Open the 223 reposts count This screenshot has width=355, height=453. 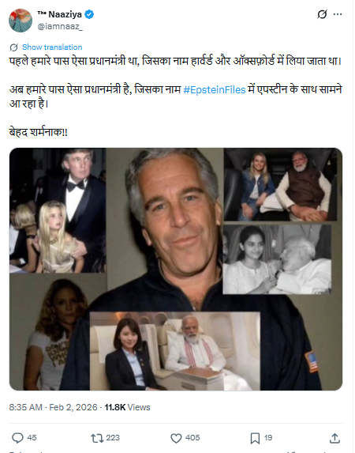(x=113, y=438)
